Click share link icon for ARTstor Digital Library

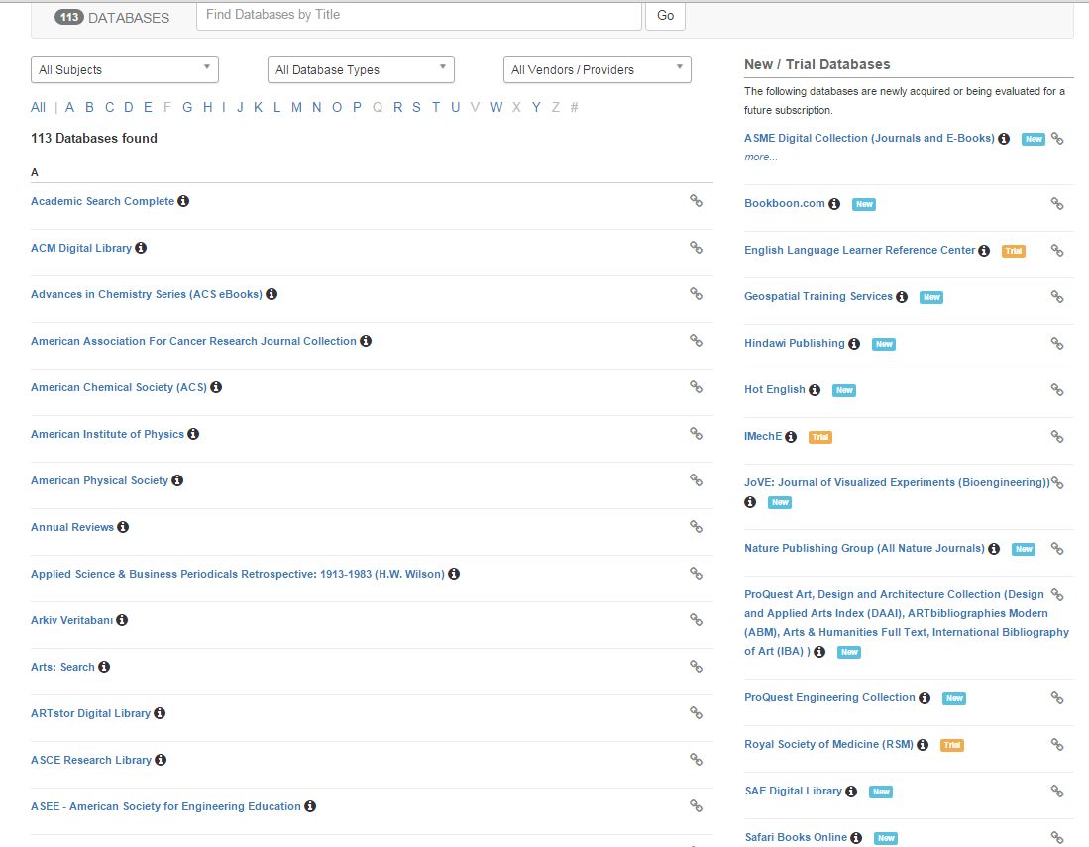pyautogui.click(x=696, y=712)
